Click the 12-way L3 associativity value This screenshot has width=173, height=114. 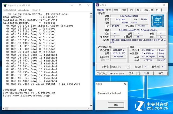coord(161,60)
